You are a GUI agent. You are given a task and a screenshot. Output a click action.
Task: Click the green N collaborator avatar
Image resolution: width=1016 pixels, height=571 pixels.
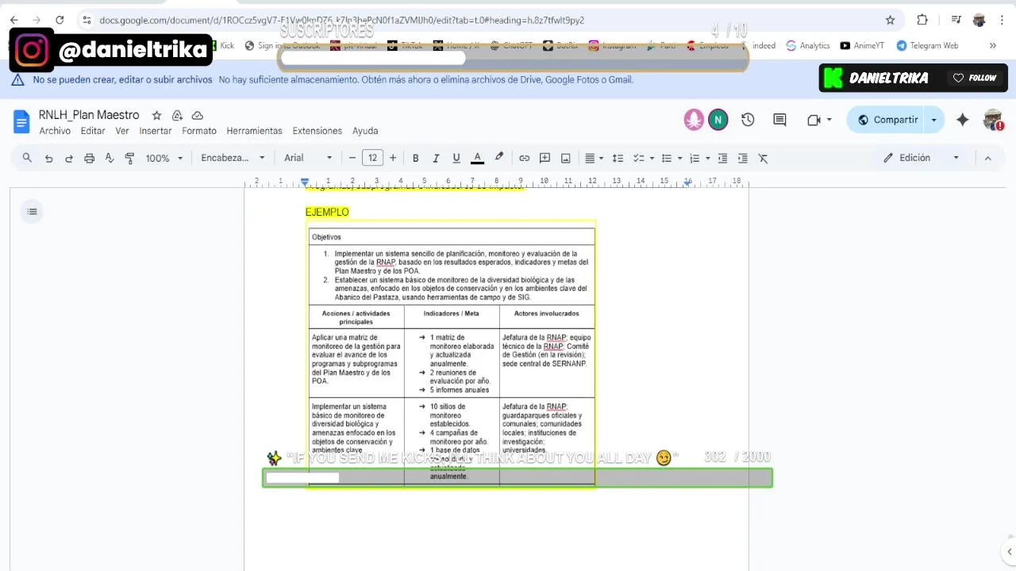pos(718,120)
